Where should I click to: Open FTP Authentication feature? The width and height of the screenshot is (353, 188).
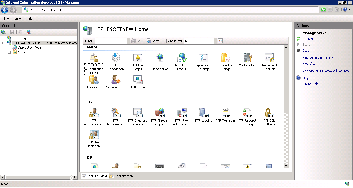(x=94, y=117)
